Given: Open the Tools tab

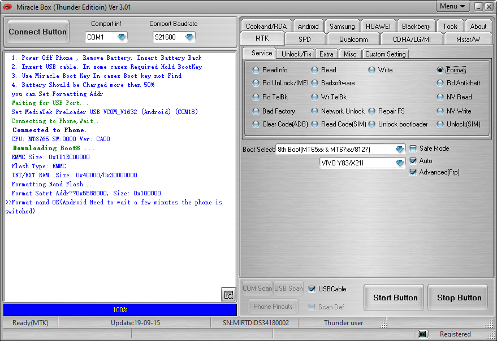Looking at the screenshot, I should 450,27.
